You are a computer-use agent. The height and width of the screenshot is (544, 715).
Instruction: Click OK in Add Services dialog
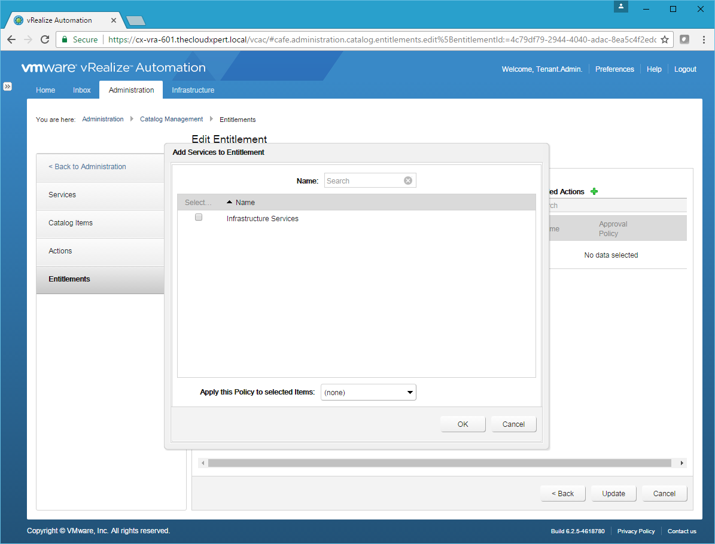pos(463,424)
